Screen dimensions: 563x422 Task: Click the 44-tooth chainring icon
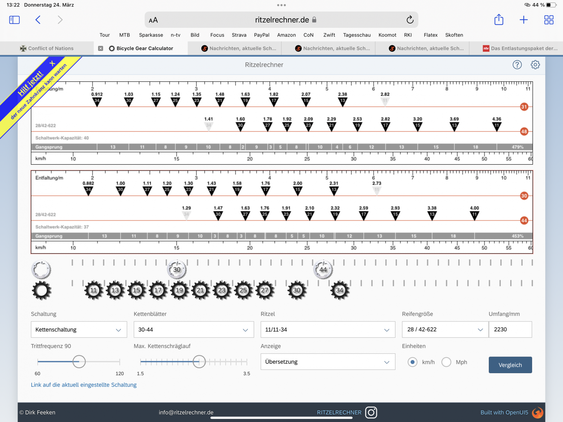point(323,270)
